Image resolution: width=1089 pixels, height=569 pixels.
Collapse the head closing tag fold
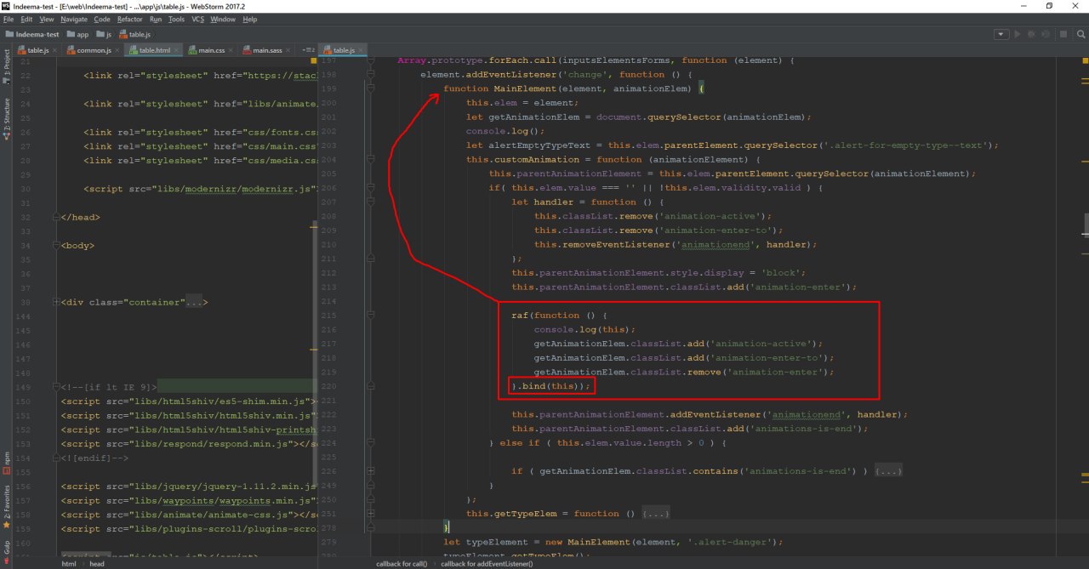coord(56,217)
